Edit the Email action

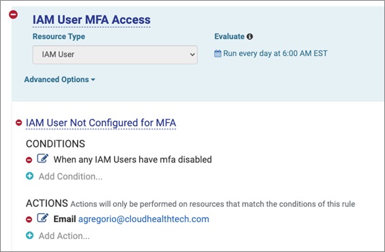[42, 218]
